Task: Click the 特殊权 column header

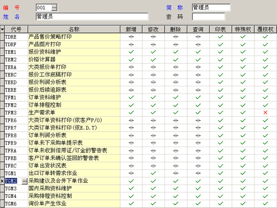Action: (243, 29)
